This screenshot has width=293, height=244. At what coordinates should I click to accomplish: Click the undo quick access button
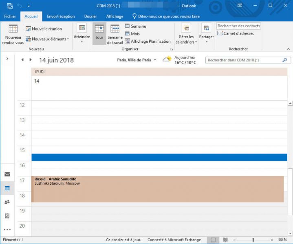20,6
